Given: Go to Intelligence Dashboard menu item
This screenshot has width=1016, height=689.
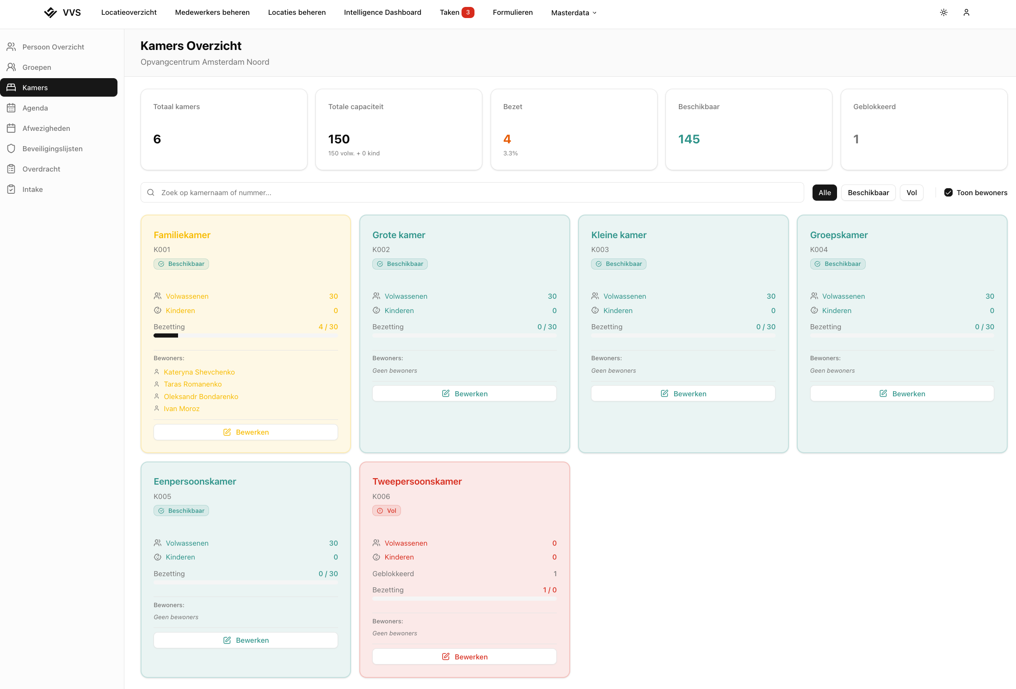Looking at the screenshot, I should 382,12.
